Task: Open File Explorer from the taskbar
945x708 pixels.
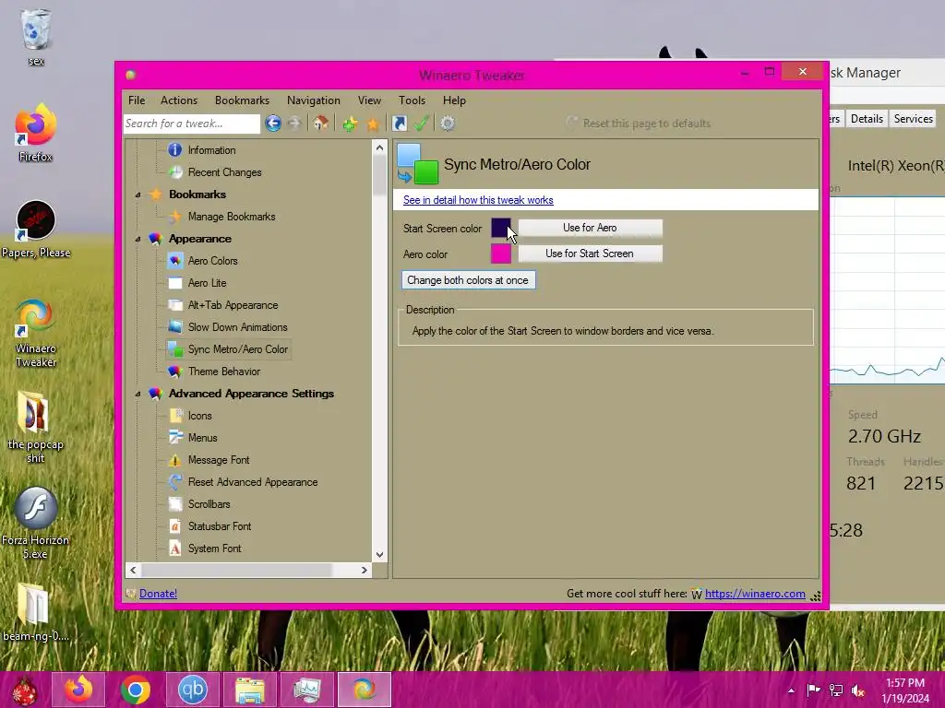Action: pos(250,690)
